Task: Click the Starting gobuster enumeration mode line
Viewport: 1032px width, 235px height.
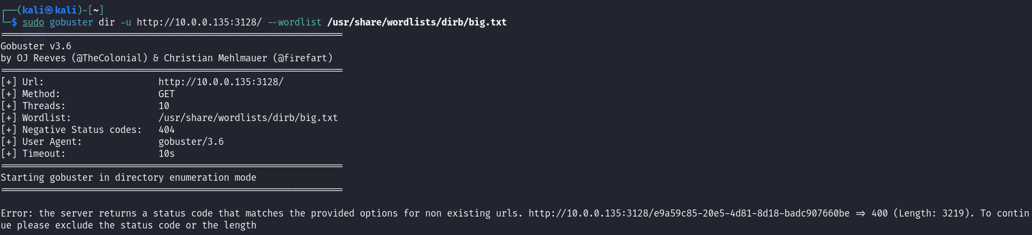Action: [x=128, y=177]
